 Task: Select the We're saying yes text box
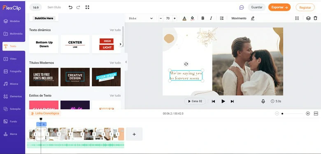186,76
